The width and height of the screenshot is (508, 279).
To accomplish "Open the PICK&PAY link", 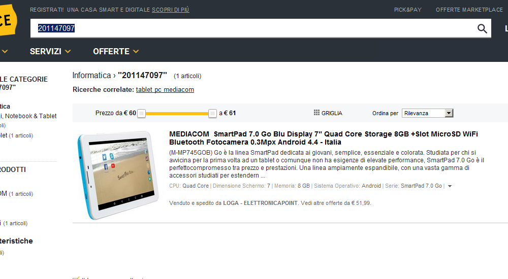I will pos(407,10).
